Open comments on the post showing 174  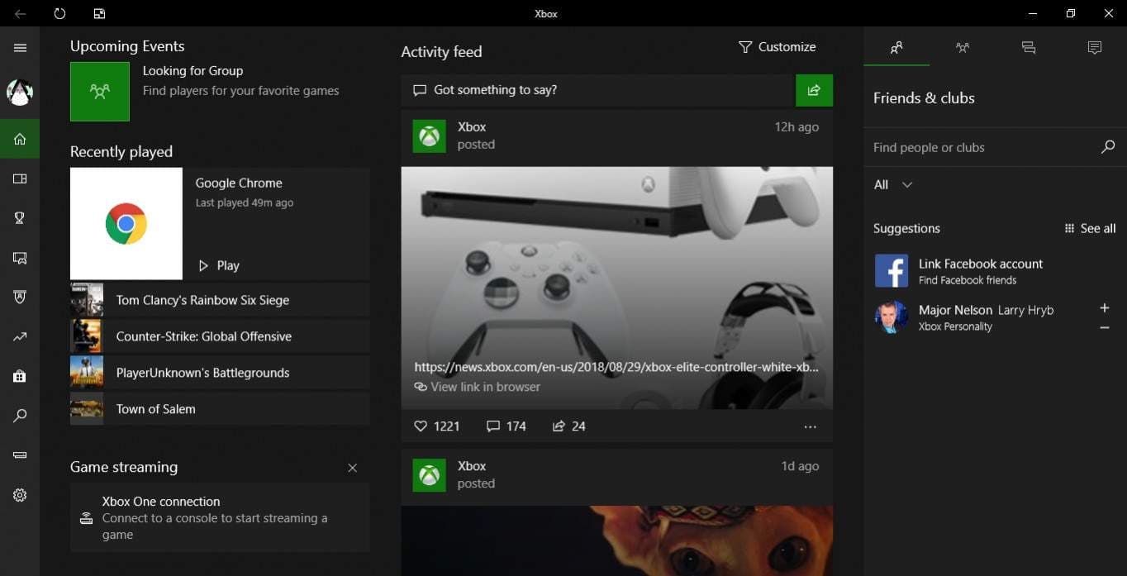click(x=506, y=426)
